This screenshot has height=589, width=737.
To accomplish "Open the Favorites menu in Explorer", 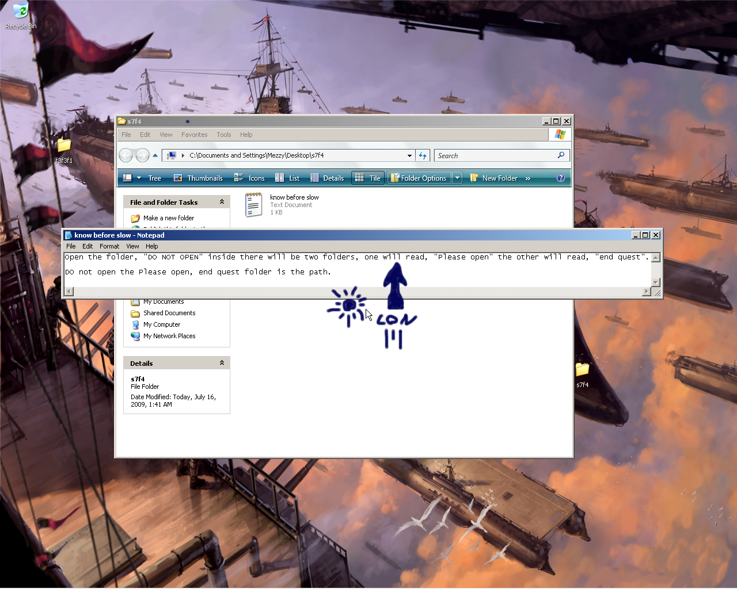I will (x=194, y=135).
